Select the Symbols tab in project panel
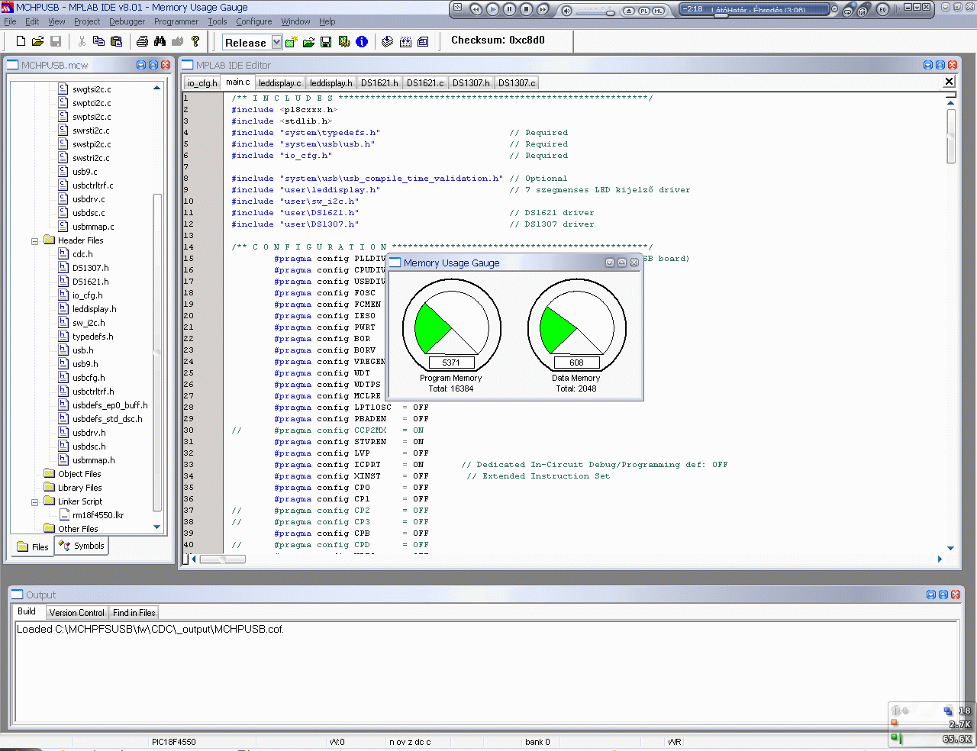The image size is (977, 751). tap(81, 546)
